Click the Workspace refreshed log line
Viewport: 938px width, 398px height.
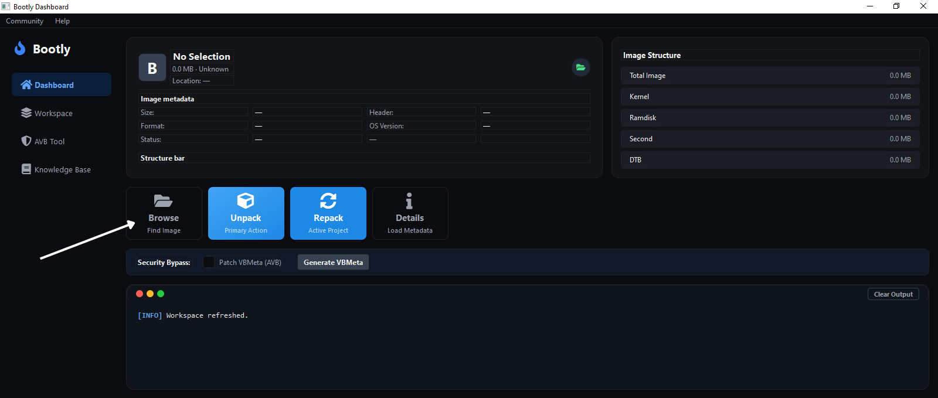click(x=193, y=315)
